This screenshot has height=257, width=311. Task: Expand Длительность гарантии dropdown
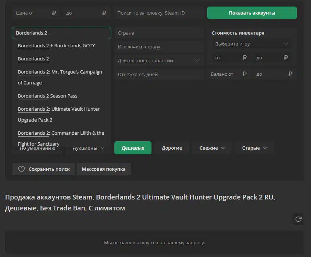pos(159,60)
